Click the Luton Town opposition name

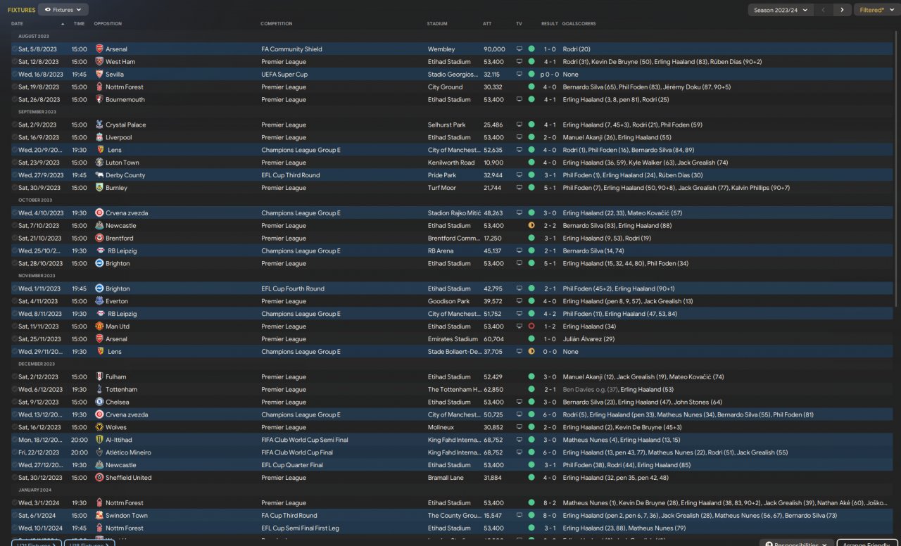point(122,163)
